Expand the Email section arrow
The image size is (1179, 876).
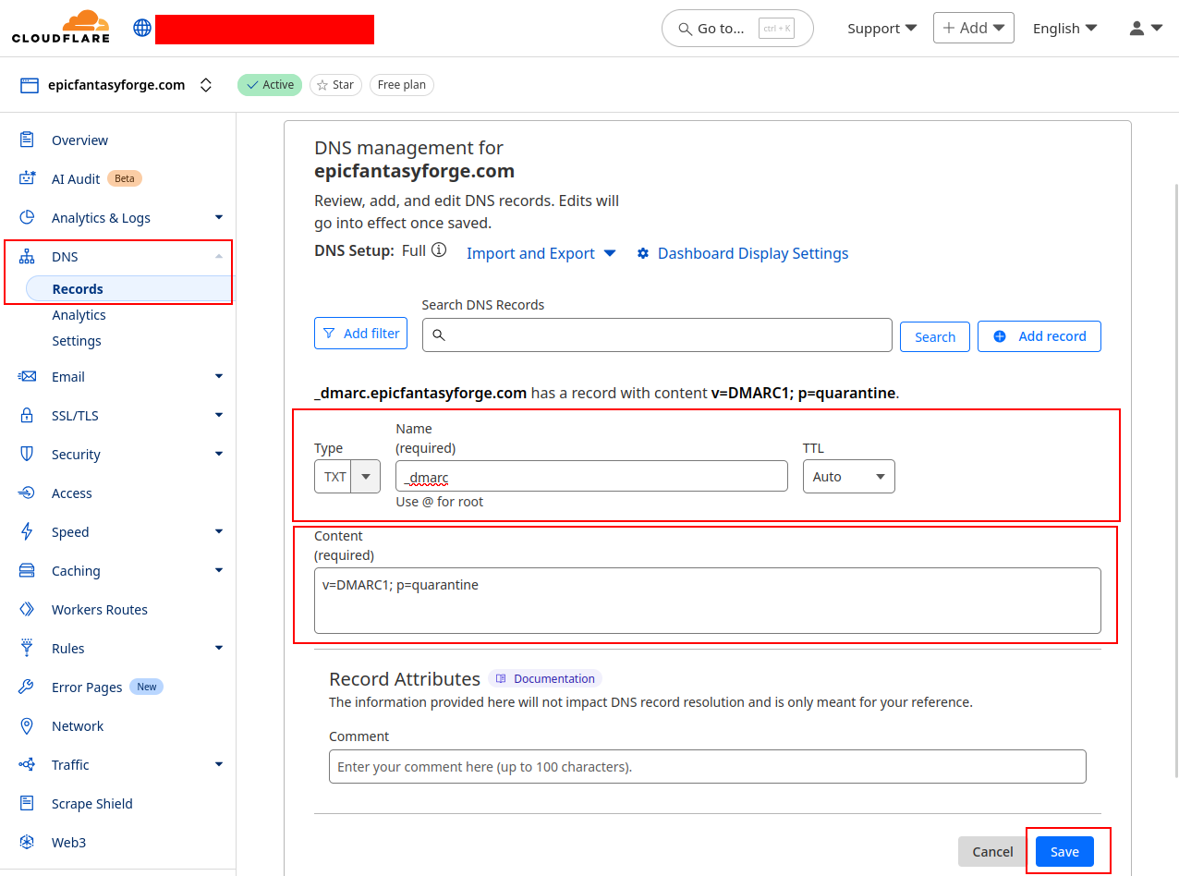pos(219,376)
